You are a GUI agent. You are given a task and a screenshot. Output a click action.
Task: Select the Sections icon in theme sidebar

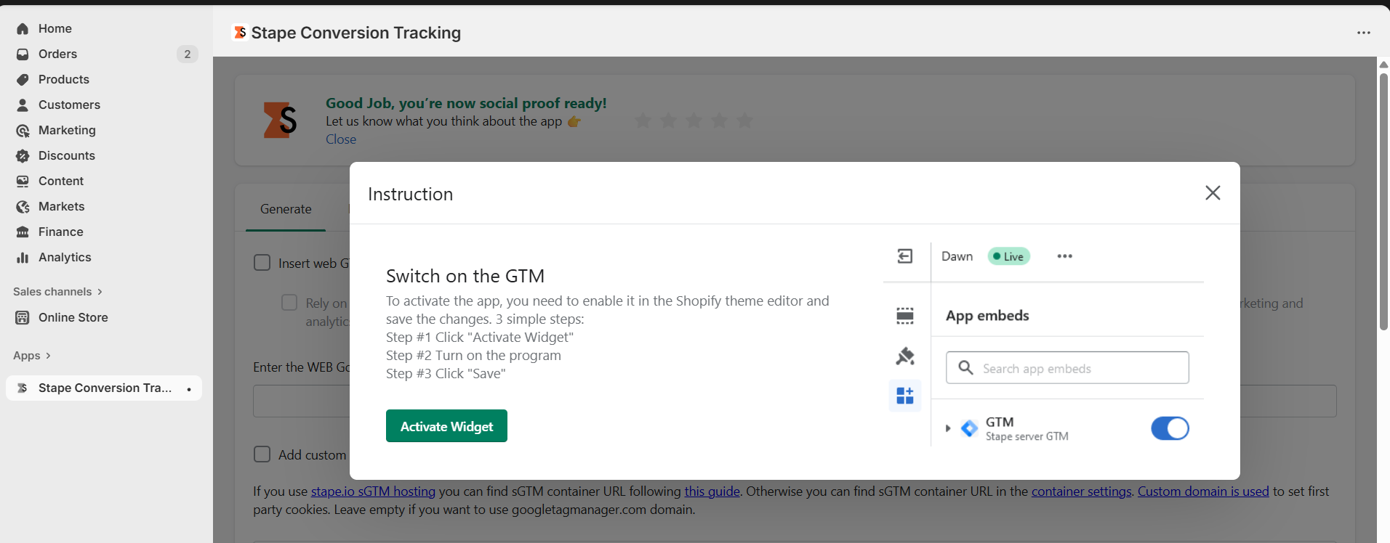coord(904,316)
